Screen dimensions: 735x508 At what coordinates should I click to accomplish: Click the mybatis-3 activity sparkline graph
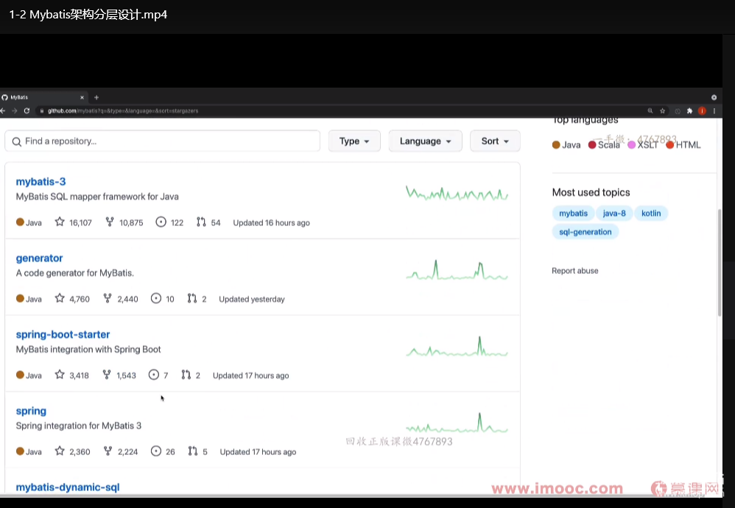point(457,193)
